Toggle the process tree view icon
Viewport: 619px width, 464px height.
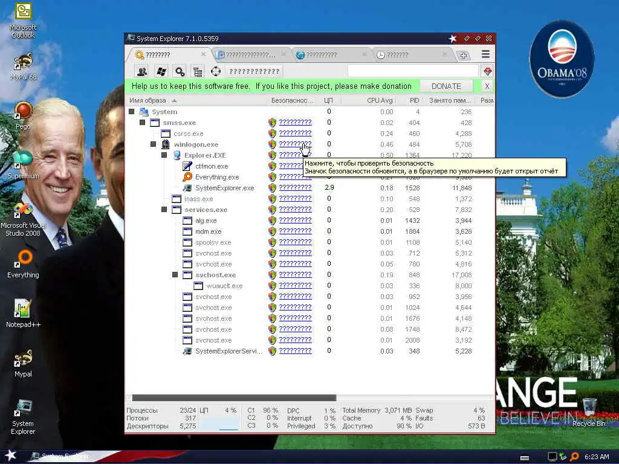tap(198, 71)
